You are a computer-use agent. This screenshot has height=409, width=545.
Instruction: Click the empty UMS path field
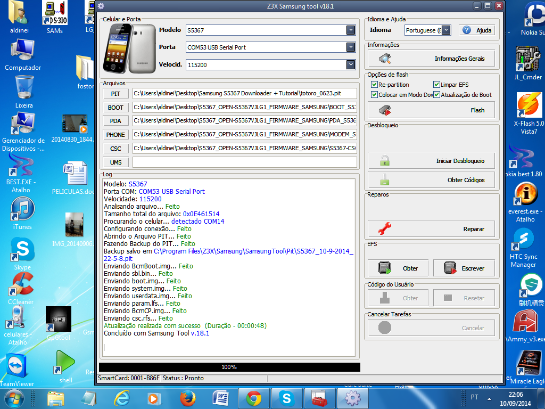tap(245, 162)
